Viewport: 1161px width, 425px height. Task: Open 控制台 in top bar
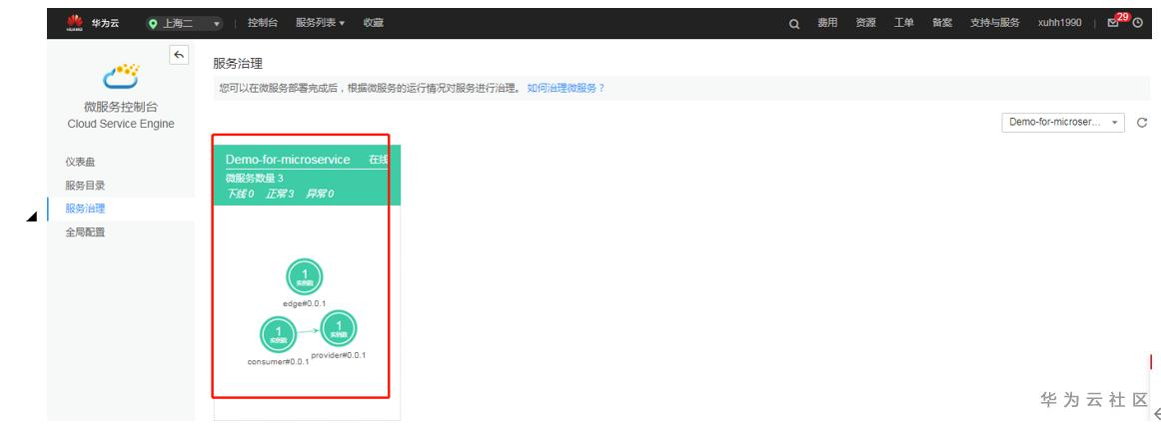(263, 23)
